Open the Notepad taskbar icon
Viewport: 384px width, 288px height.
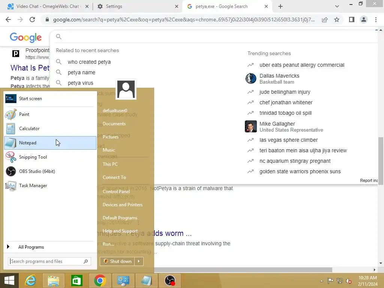[147, 280]
